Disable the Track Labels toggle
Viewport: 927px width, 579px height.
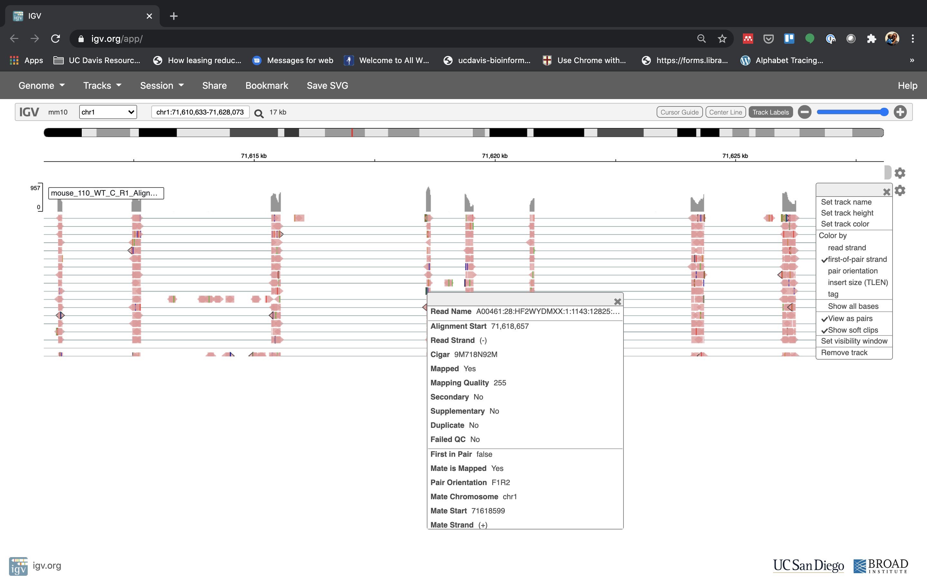(x=770, y=112)
